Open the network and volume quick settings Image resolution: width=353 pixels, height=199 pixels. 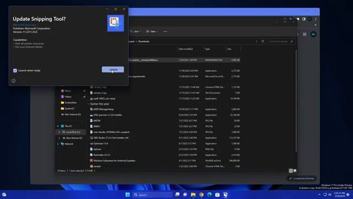(x=327, y=195)
